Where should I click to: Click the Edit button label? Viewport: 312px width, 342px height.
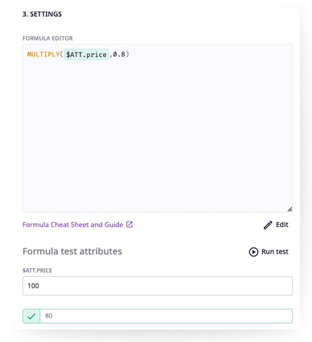pyautogui.click(x=282, y=225)
